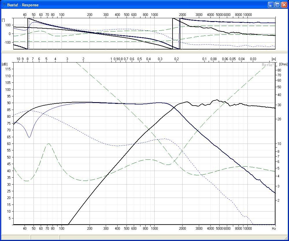Minimize the Basta! Response window
This screenshot has width=289, height=241.
(271, 5)
